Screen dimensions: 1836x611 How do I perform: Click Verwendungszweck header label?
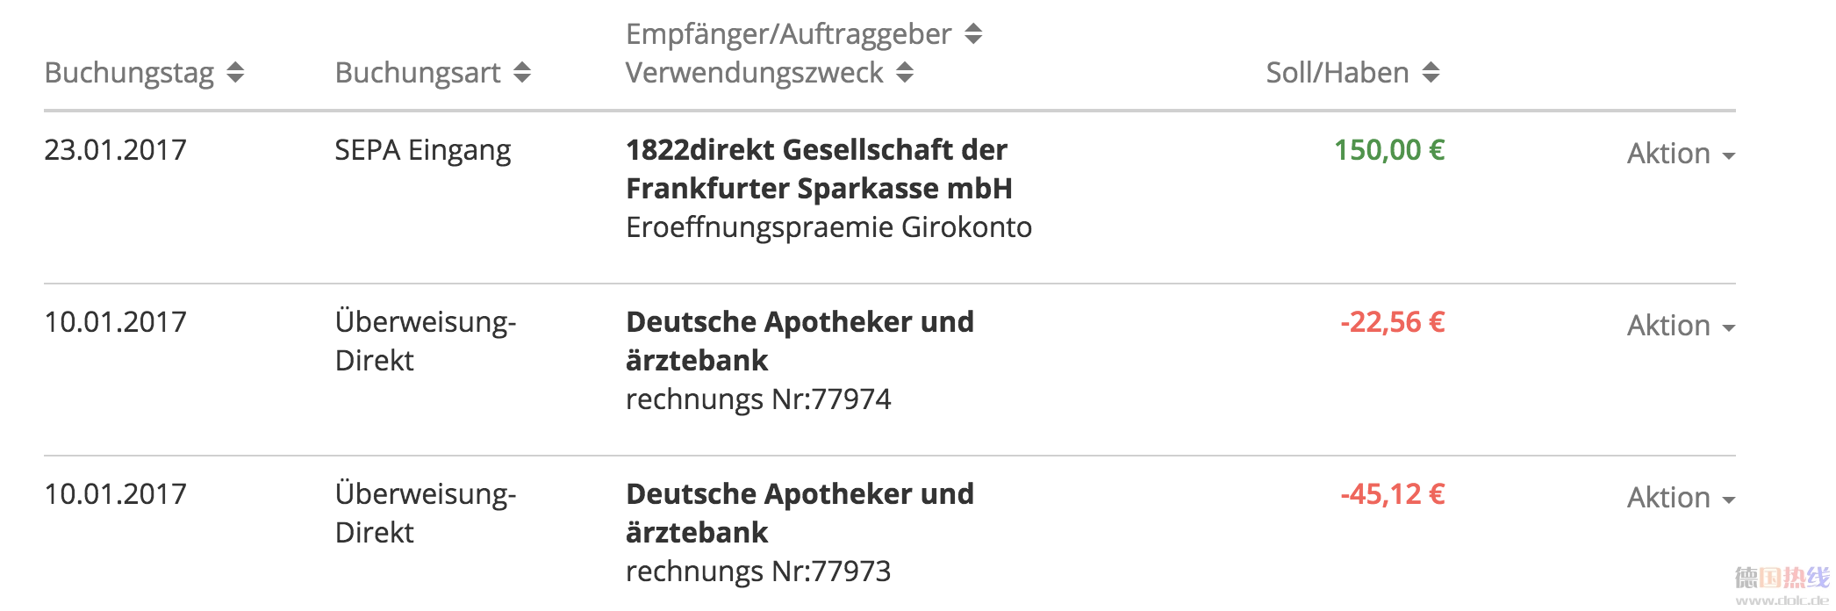pos(754,73)
